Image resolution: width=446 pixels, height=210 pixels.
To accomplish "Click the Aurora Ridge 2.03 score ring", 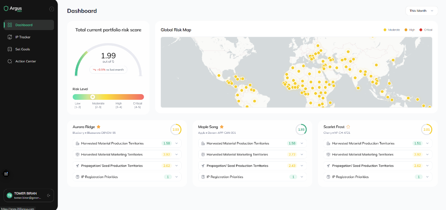I will [x=176, y=129].
